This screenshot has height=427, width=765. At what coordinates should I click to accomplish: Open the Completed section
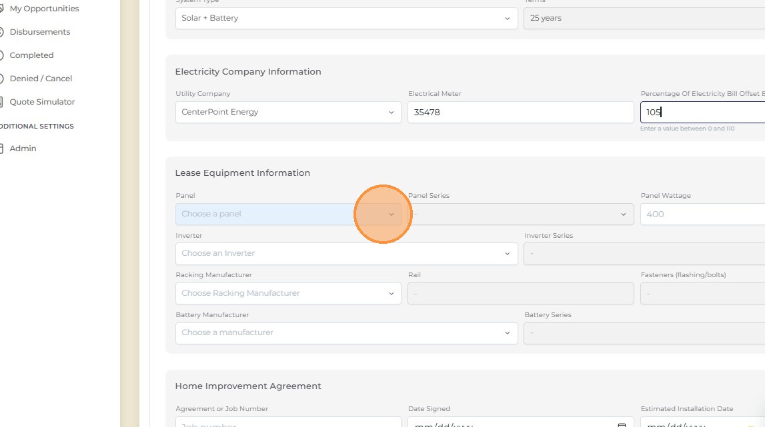click(31, 55)
